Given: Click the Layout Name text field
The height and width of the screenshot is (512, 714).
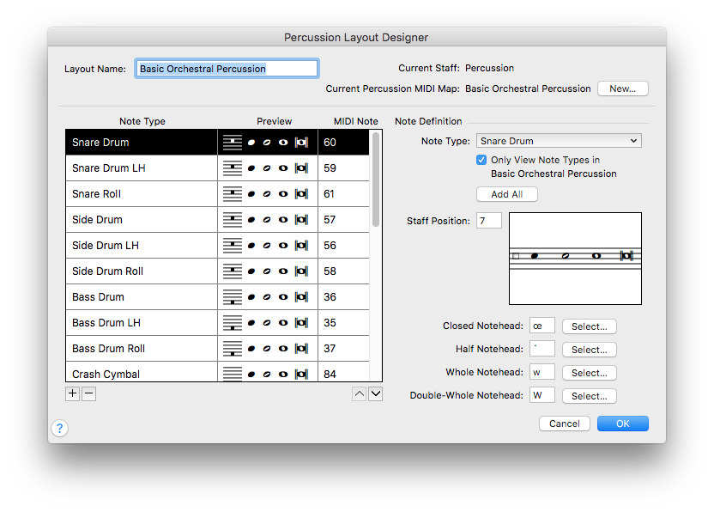Looking at the screenshot, I should (x=227, y=69).
